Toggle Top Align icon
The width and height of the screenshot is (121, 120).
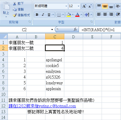click(99, 6)
